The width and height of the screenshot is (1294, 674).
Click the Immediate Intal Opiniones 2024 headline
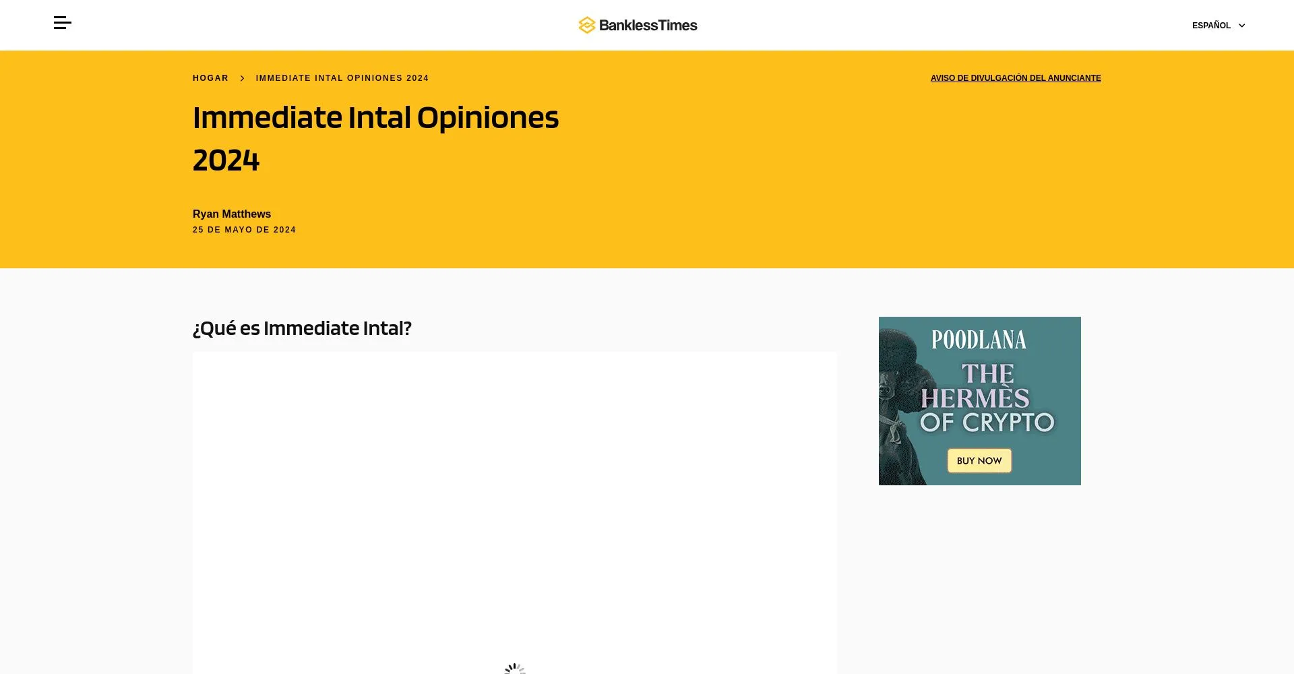tap(375, 139)
